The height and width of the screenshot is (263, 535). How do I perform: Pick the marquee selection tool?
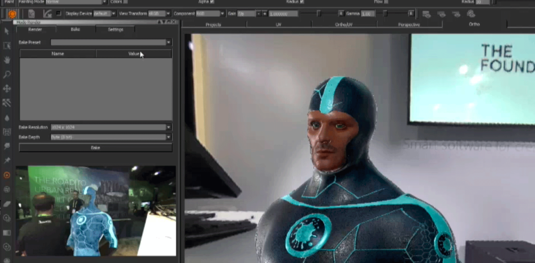click(7, 45)
